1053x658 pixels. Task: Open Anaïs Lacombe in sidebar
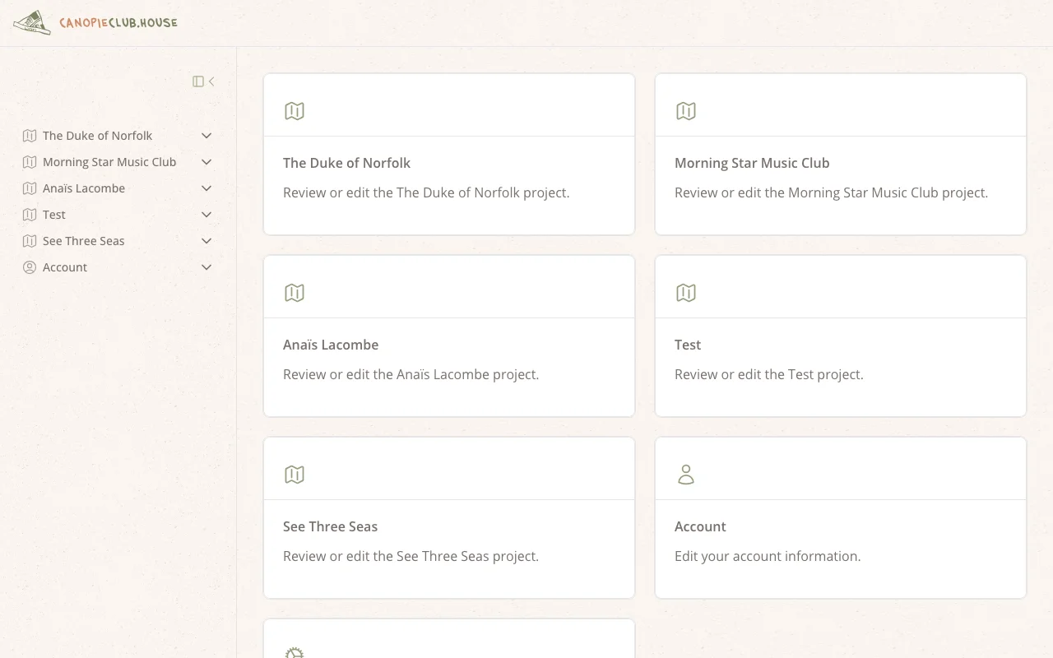pyautogui.click(x=84, y=188)
